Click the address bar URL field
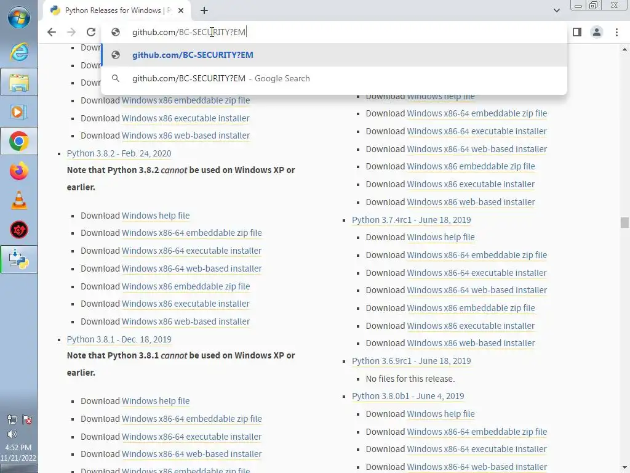630x473 pixels. tap(333, 32)
